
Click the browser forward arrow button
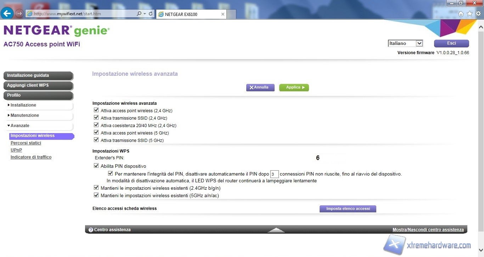(x=19, y=14)
